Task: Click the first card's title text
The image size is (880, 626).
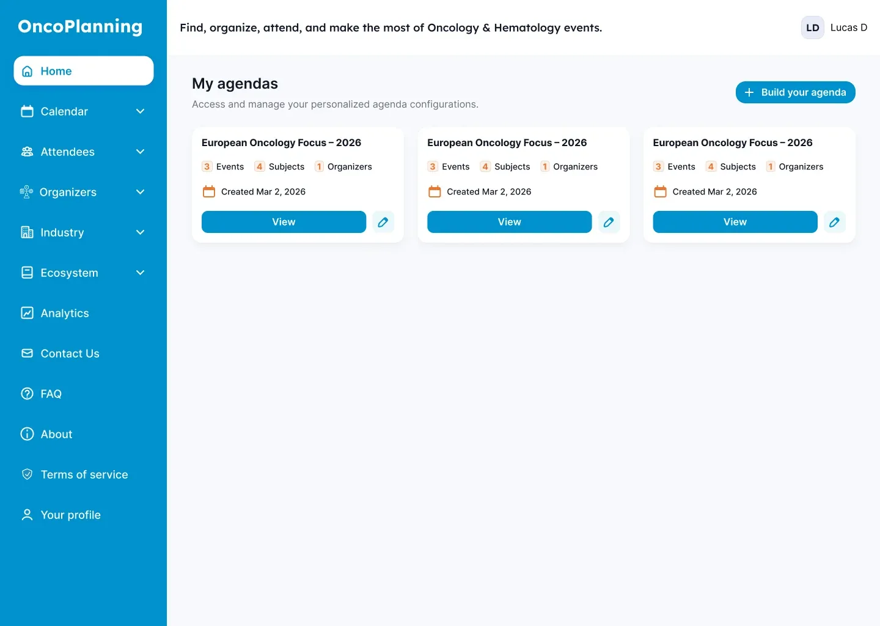Action: tap(281, 142)
